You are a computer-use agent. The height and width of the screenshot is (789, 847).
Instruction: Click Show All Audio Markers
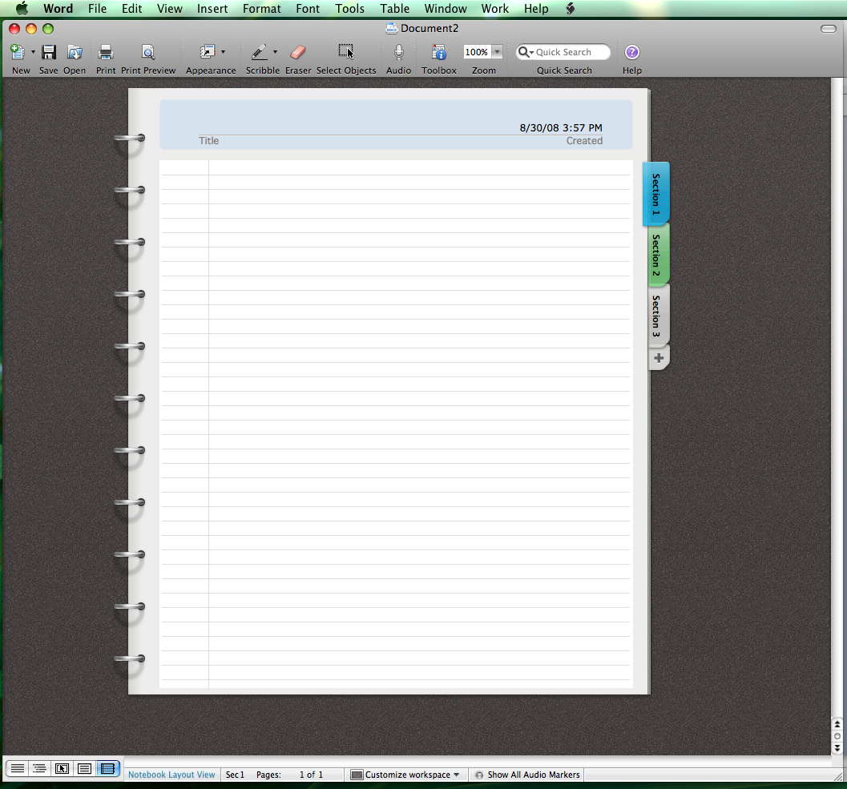tap(528, 775)
